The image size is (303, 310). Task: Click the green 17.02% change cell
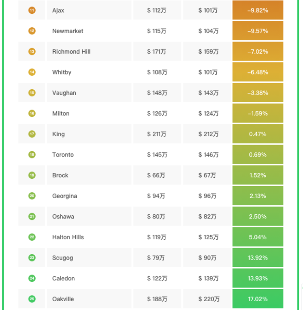click(257, 299)
